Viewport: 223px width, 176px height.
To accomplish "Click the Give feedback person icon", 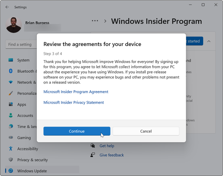I will (93, 155).
